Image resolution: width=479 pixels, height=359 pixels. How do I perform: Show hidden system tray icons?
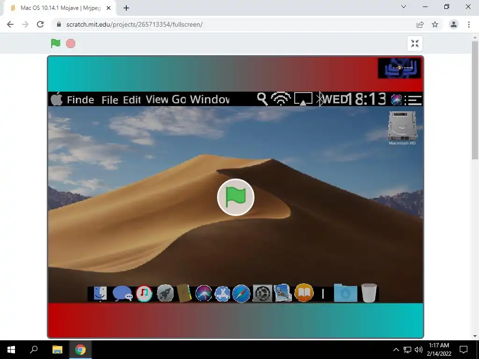[x=396, y=350]
